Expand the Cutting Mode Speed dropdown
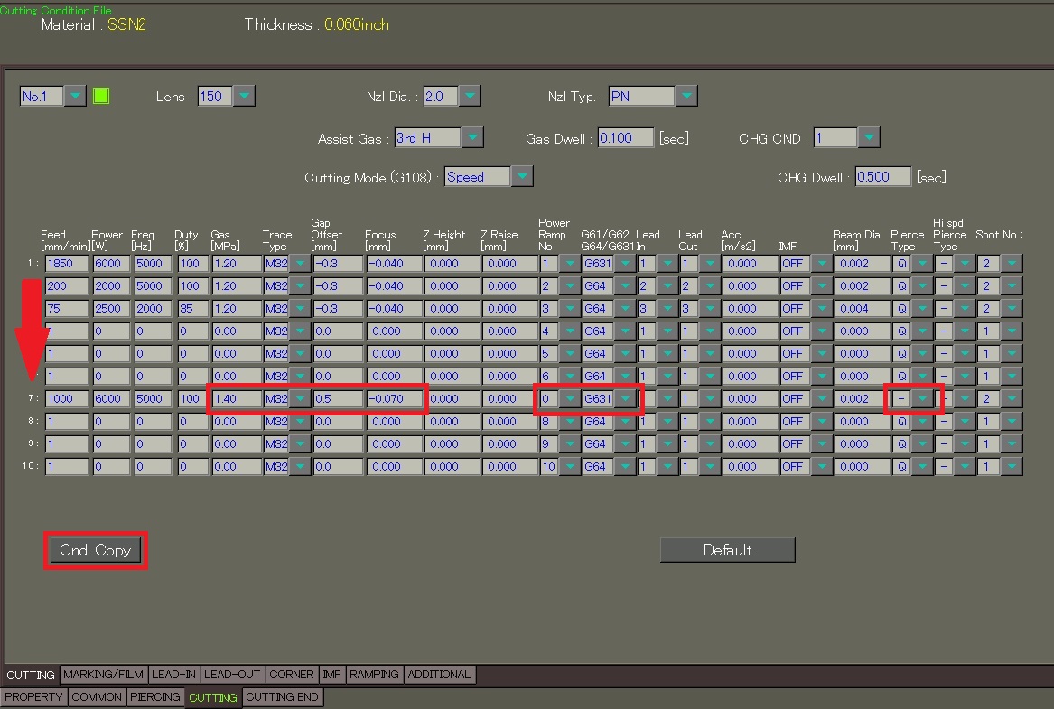1054x709 pixels. click(x=522, y=177)
